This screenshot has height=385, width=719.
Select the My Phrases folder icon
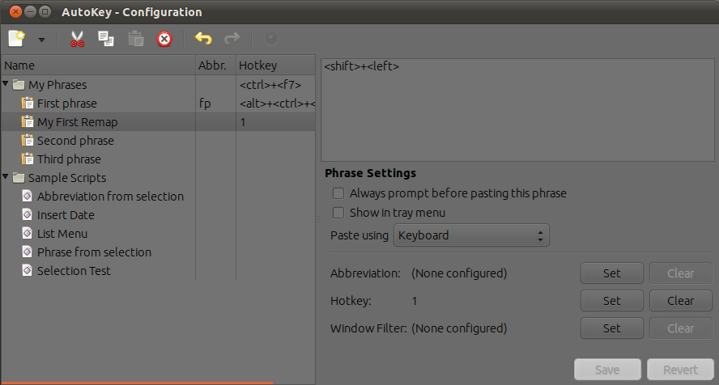[19, 85]
